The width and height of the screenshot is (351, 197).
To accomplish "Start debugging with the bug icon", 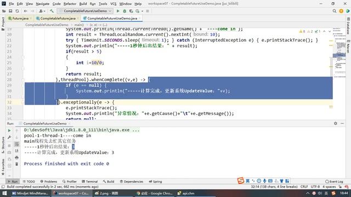I will point(124,11).
